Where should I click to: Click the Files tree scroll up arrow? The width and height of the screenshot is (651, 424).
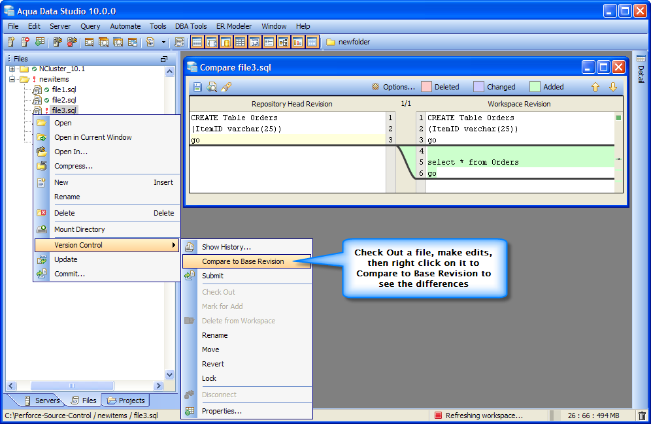tap(169, 72)
